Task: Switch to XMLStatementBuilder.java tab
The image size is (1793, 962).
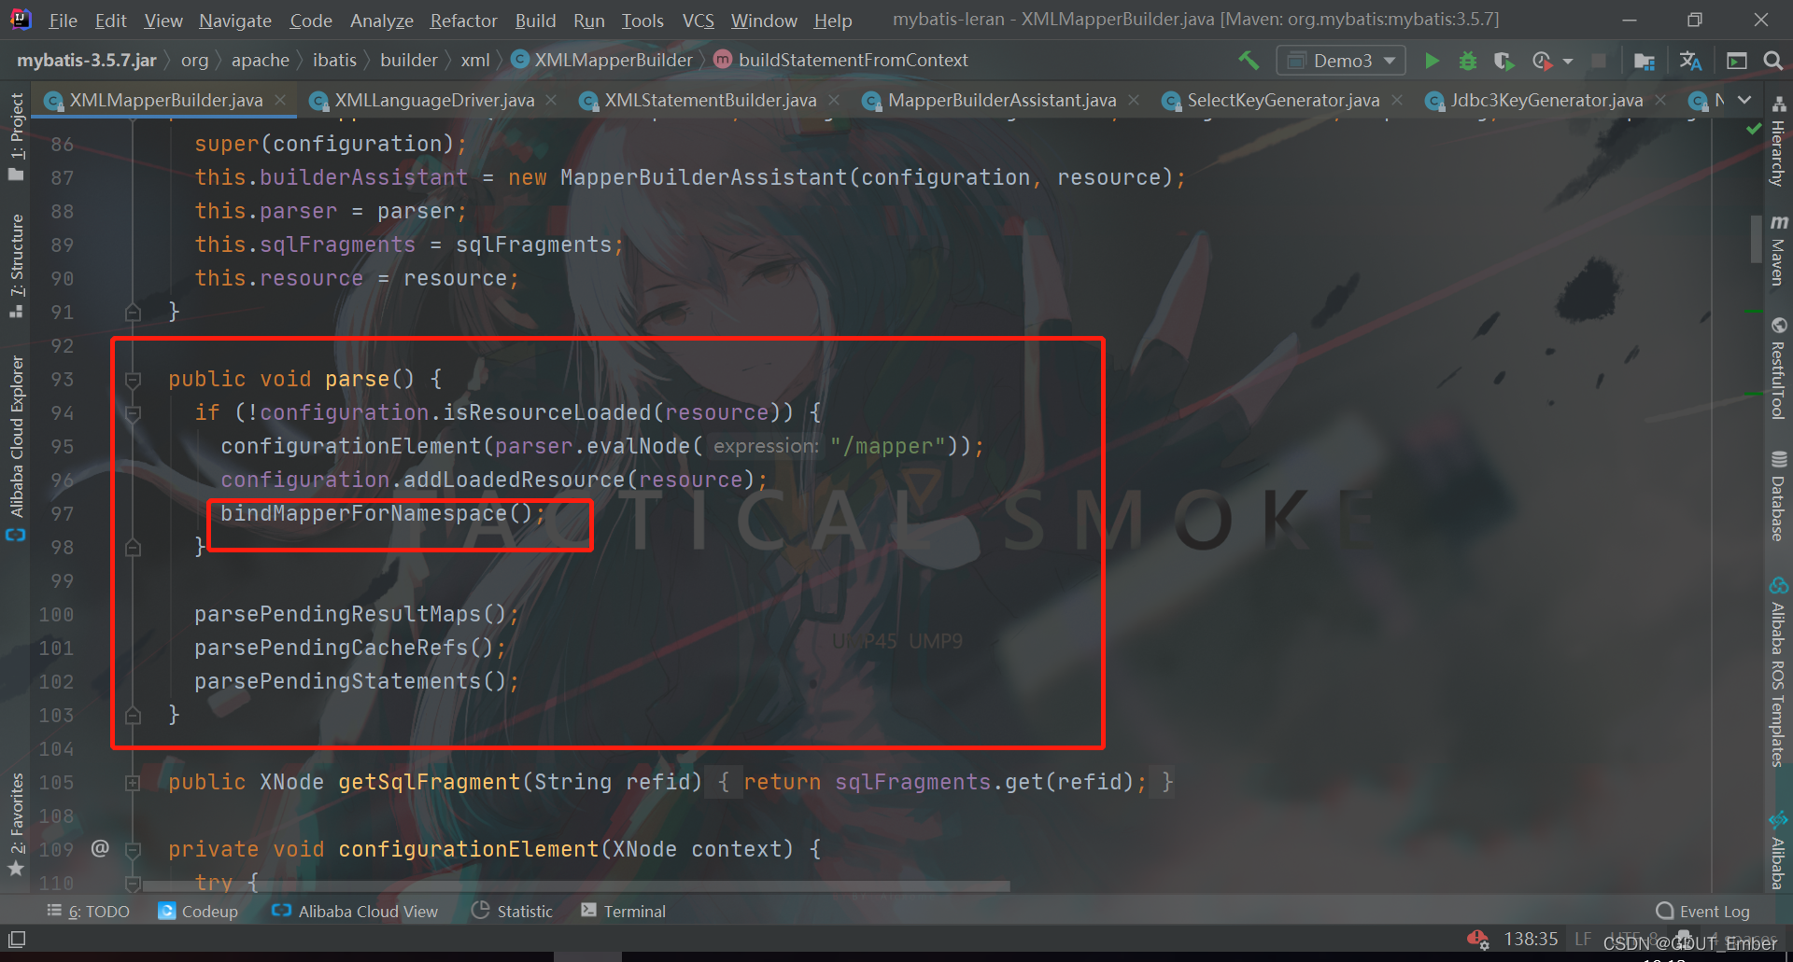Action: coord(710,100)
